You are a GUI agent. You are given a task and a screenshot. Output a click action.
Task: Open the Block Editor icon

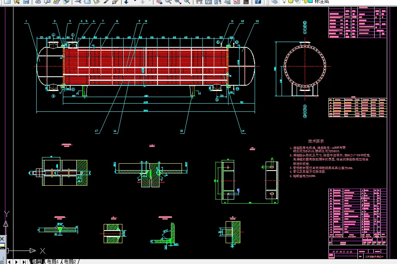pyautogui.click(x=115, y=2)
